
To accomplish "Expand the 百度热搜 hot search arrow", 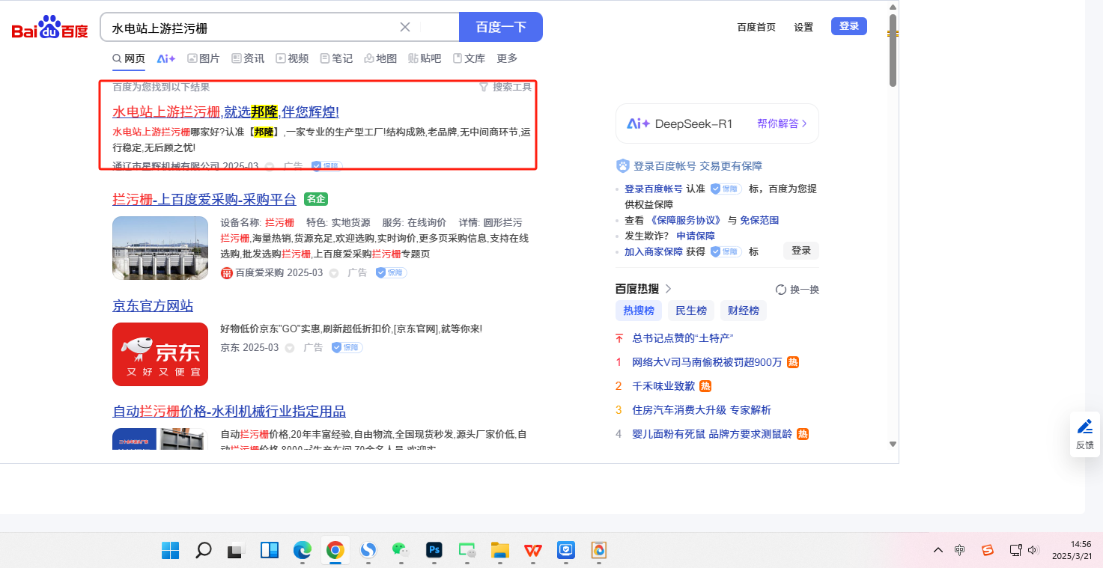I will pyautogui.click(x=669, y=289).
